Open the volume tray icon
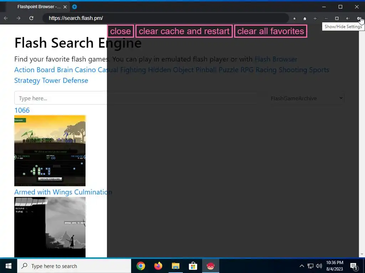Viewport: 365px width, 273px height. pos(319,266)
